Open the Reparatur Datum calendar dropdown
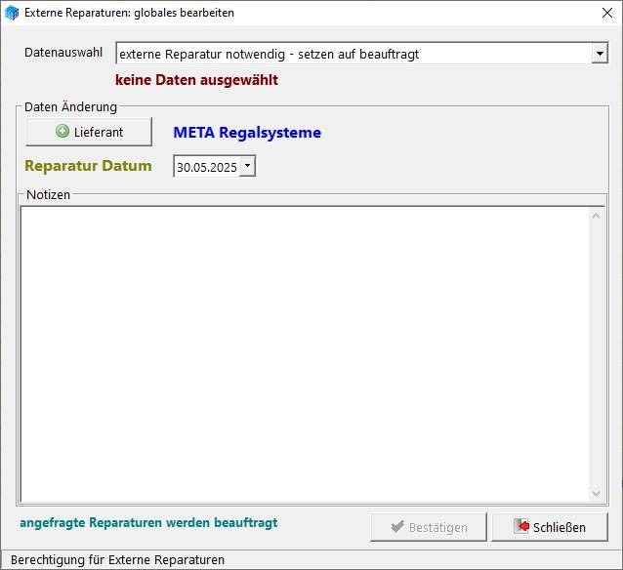 point(247,167)
